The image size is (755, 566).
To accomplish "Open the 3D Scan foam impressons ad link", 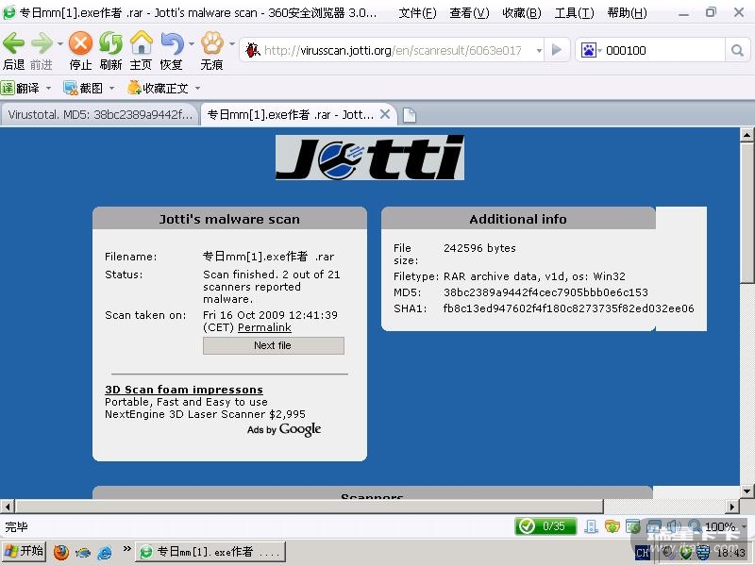I will 184,390.
